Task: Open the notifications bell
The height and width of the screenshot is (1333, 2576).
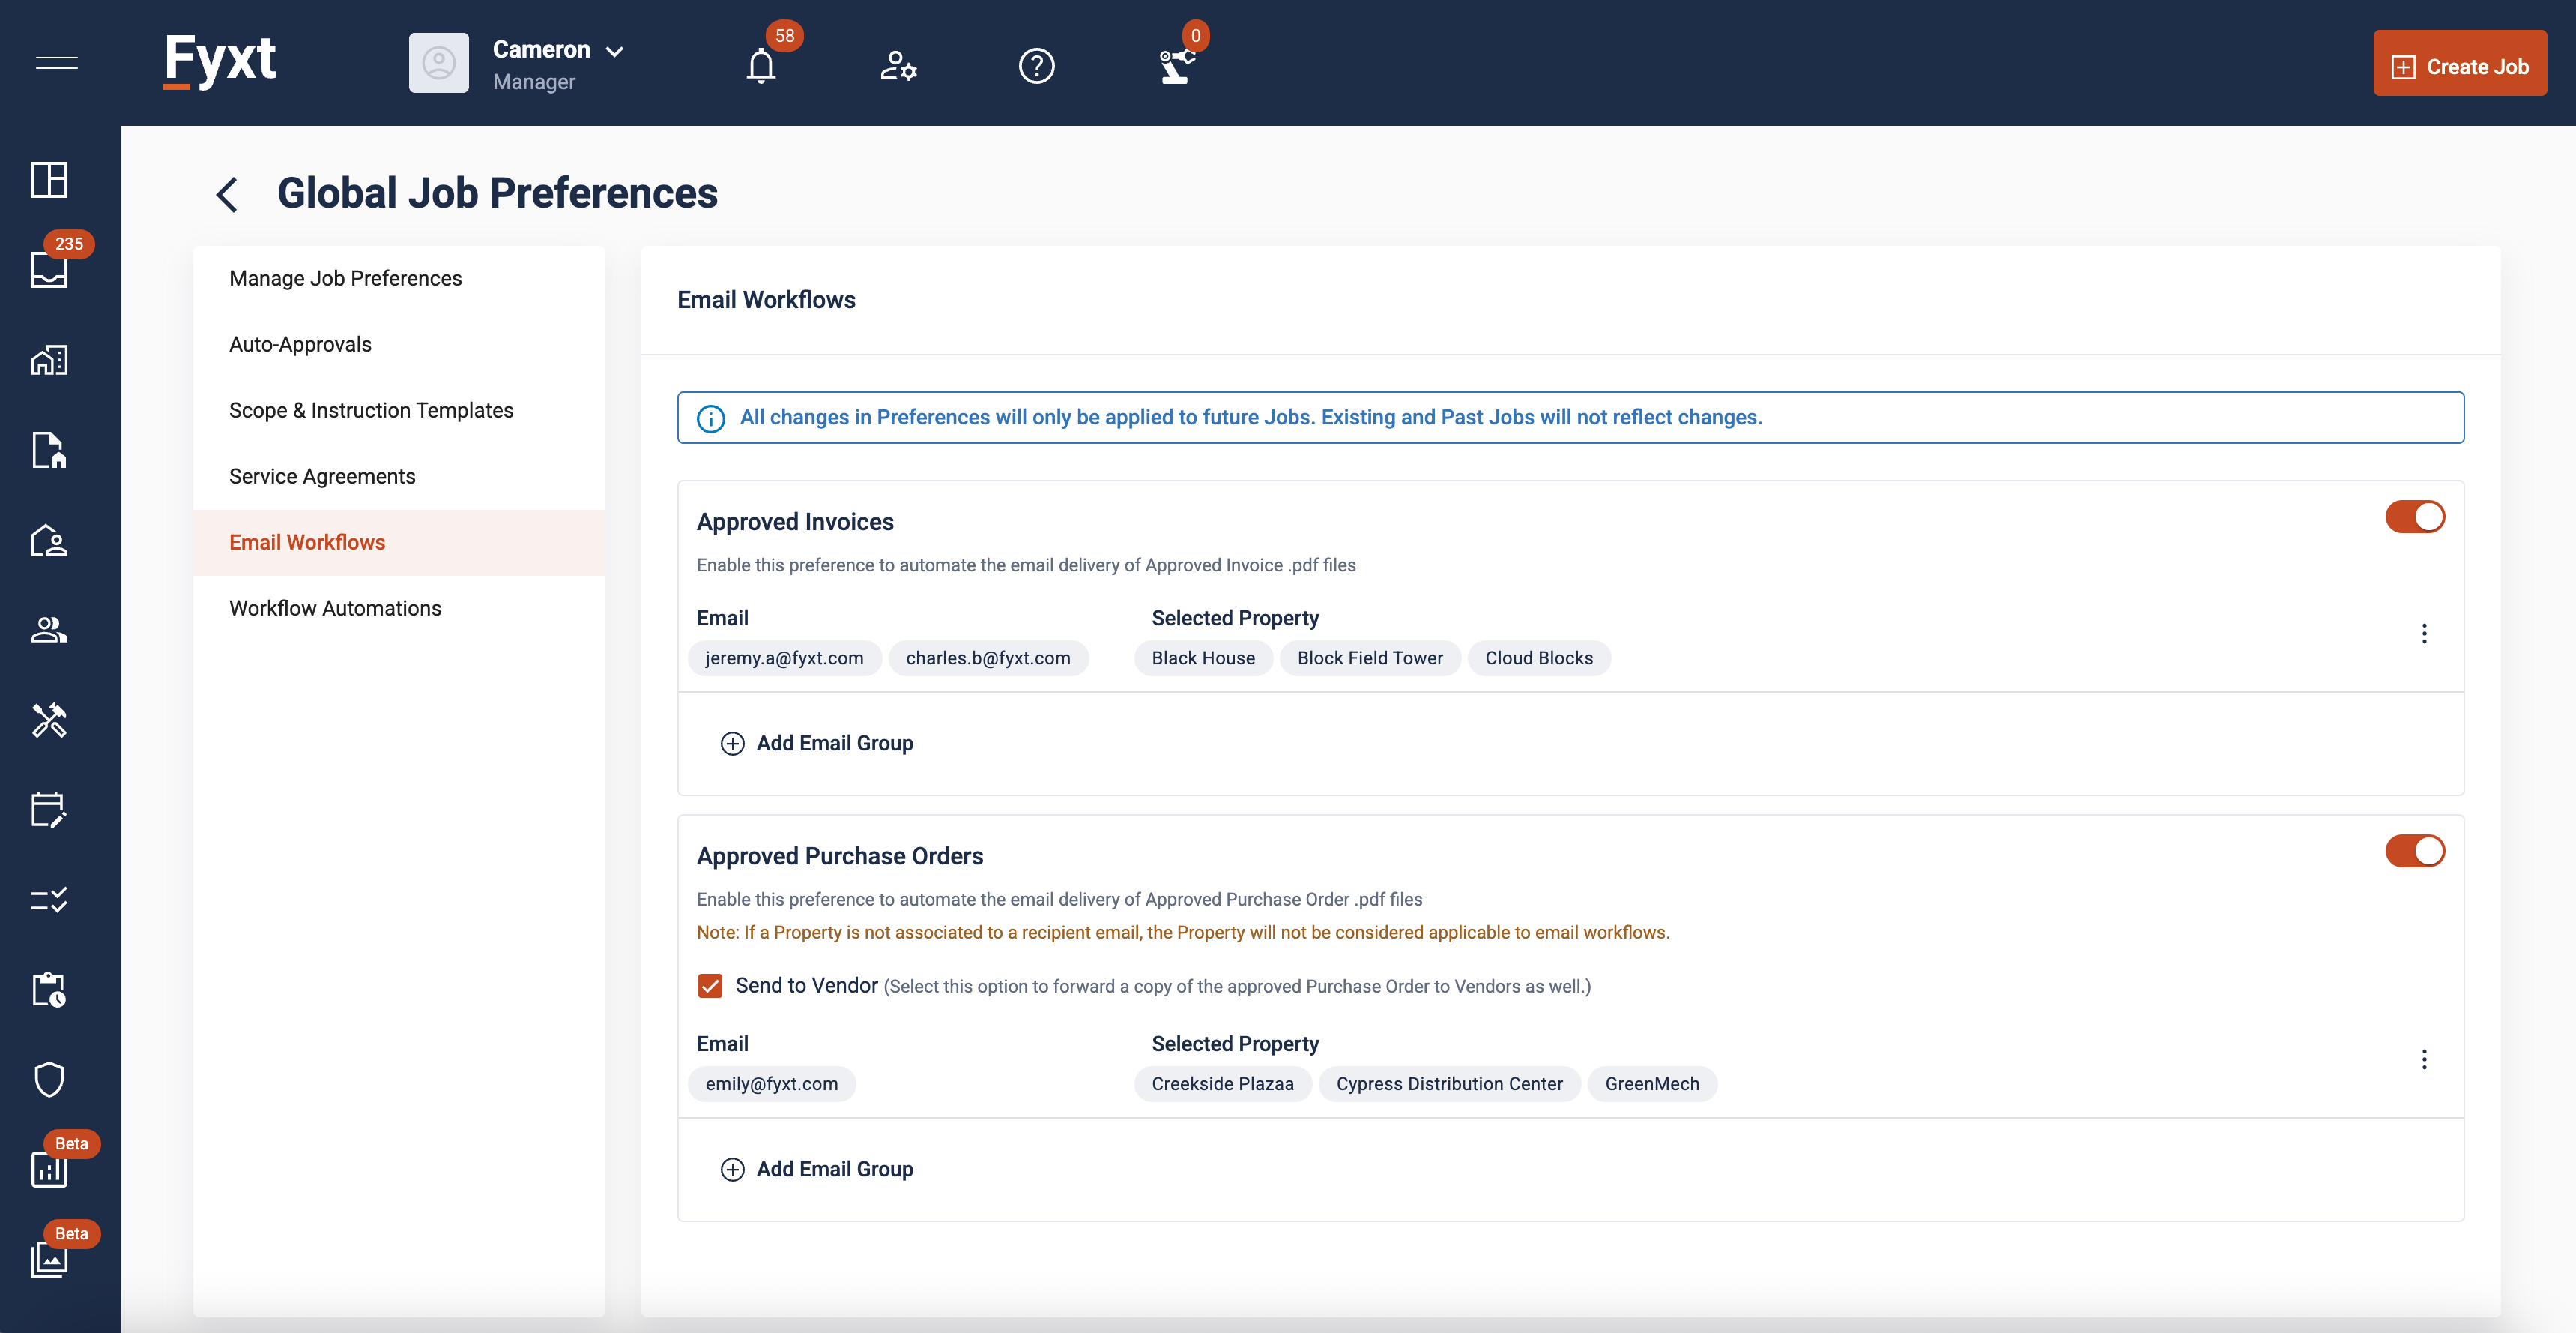Action: coord(761,66)
